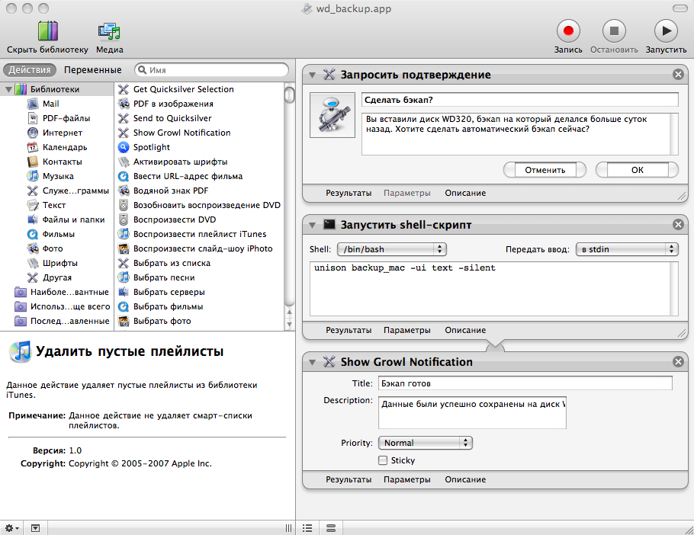Select Spotlight action in the list
This screenshot has width=694, height=535.
[x=151, y=147]
